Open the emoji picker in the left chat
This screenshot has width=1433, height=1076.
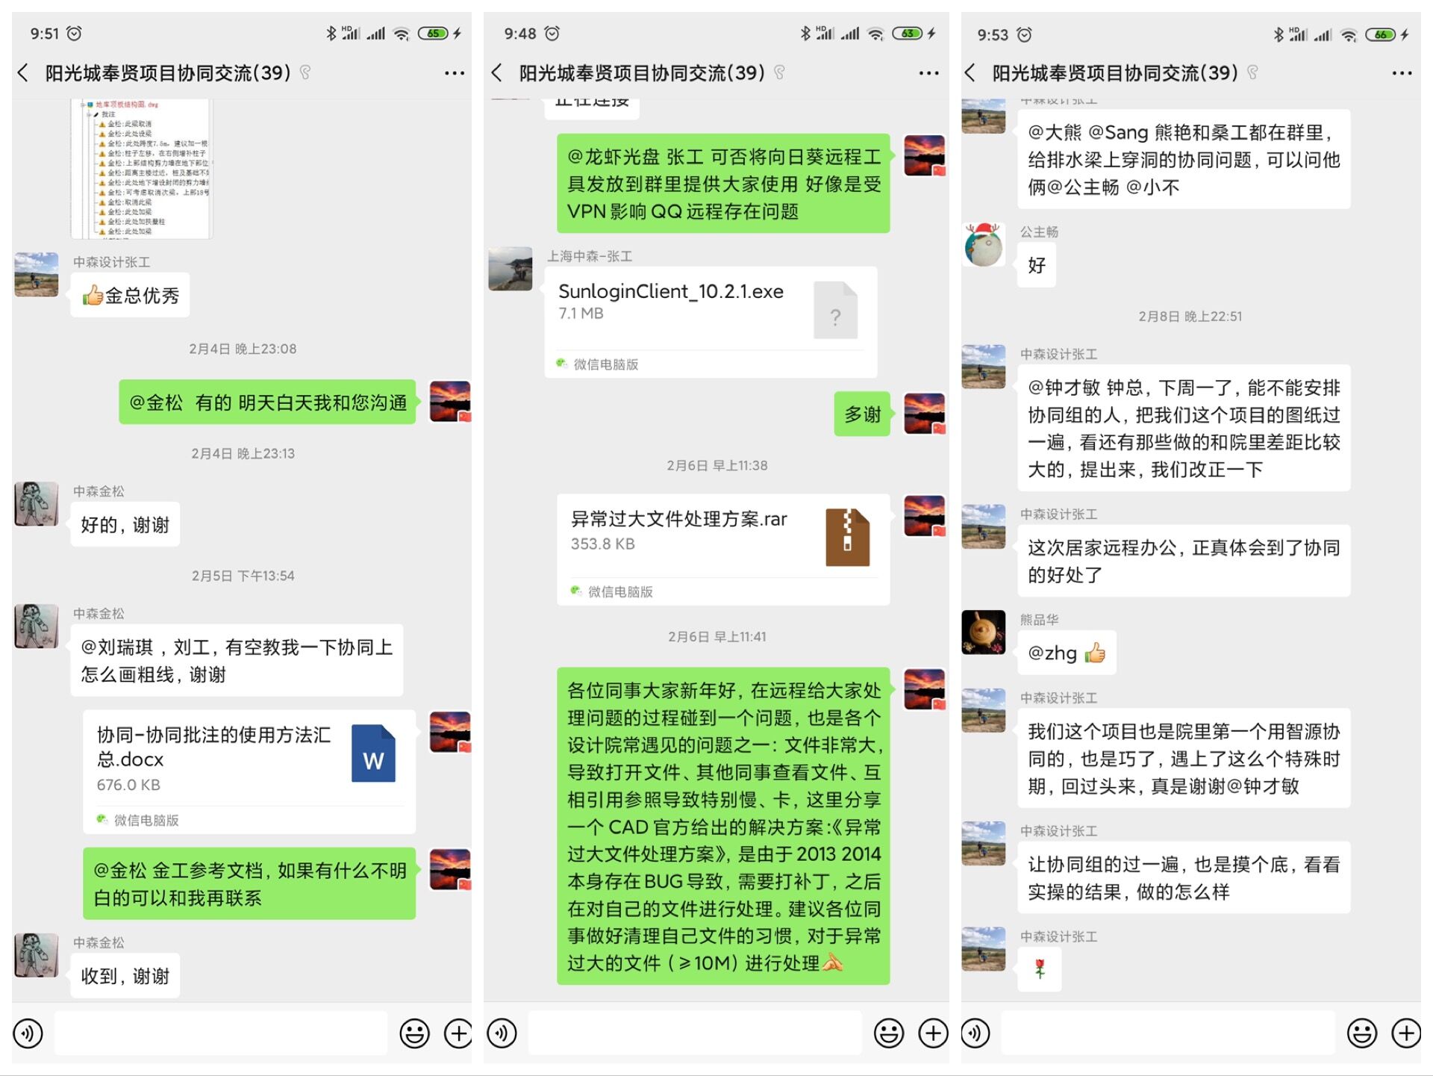pyautogui.click(x=414, y=1033)
